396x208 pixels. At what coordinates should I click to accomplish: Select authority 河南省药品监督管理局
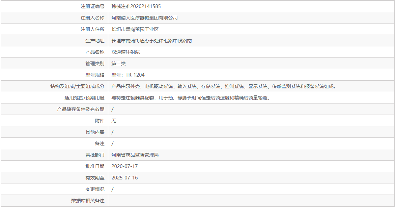(135, 155)
